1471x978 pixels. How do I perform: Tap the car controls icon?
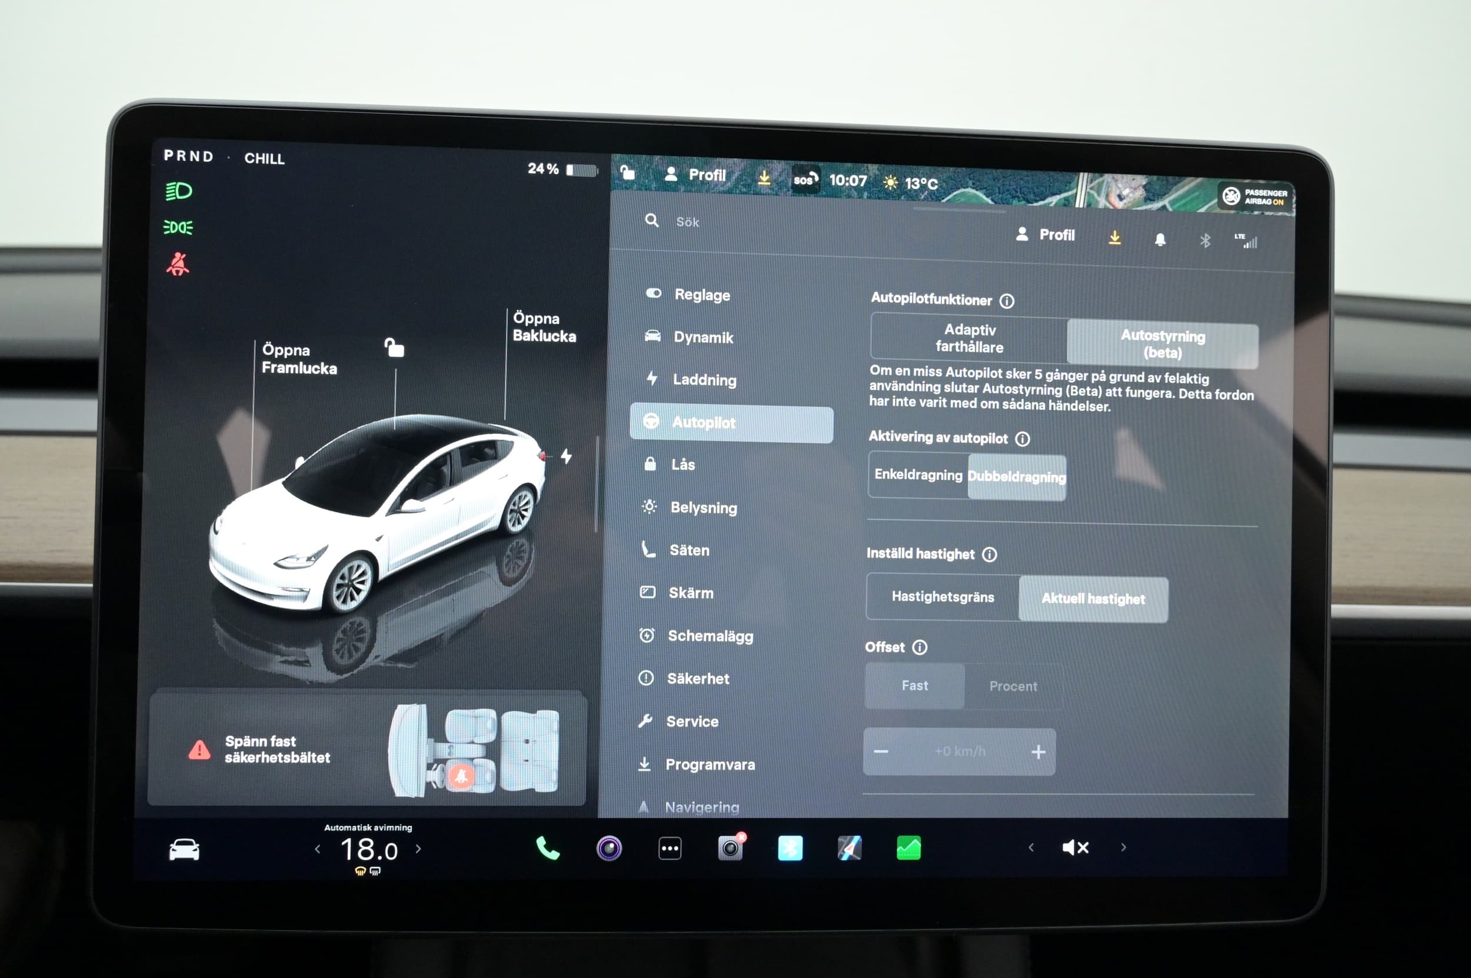pyautogui.click(x=184, y=850)
